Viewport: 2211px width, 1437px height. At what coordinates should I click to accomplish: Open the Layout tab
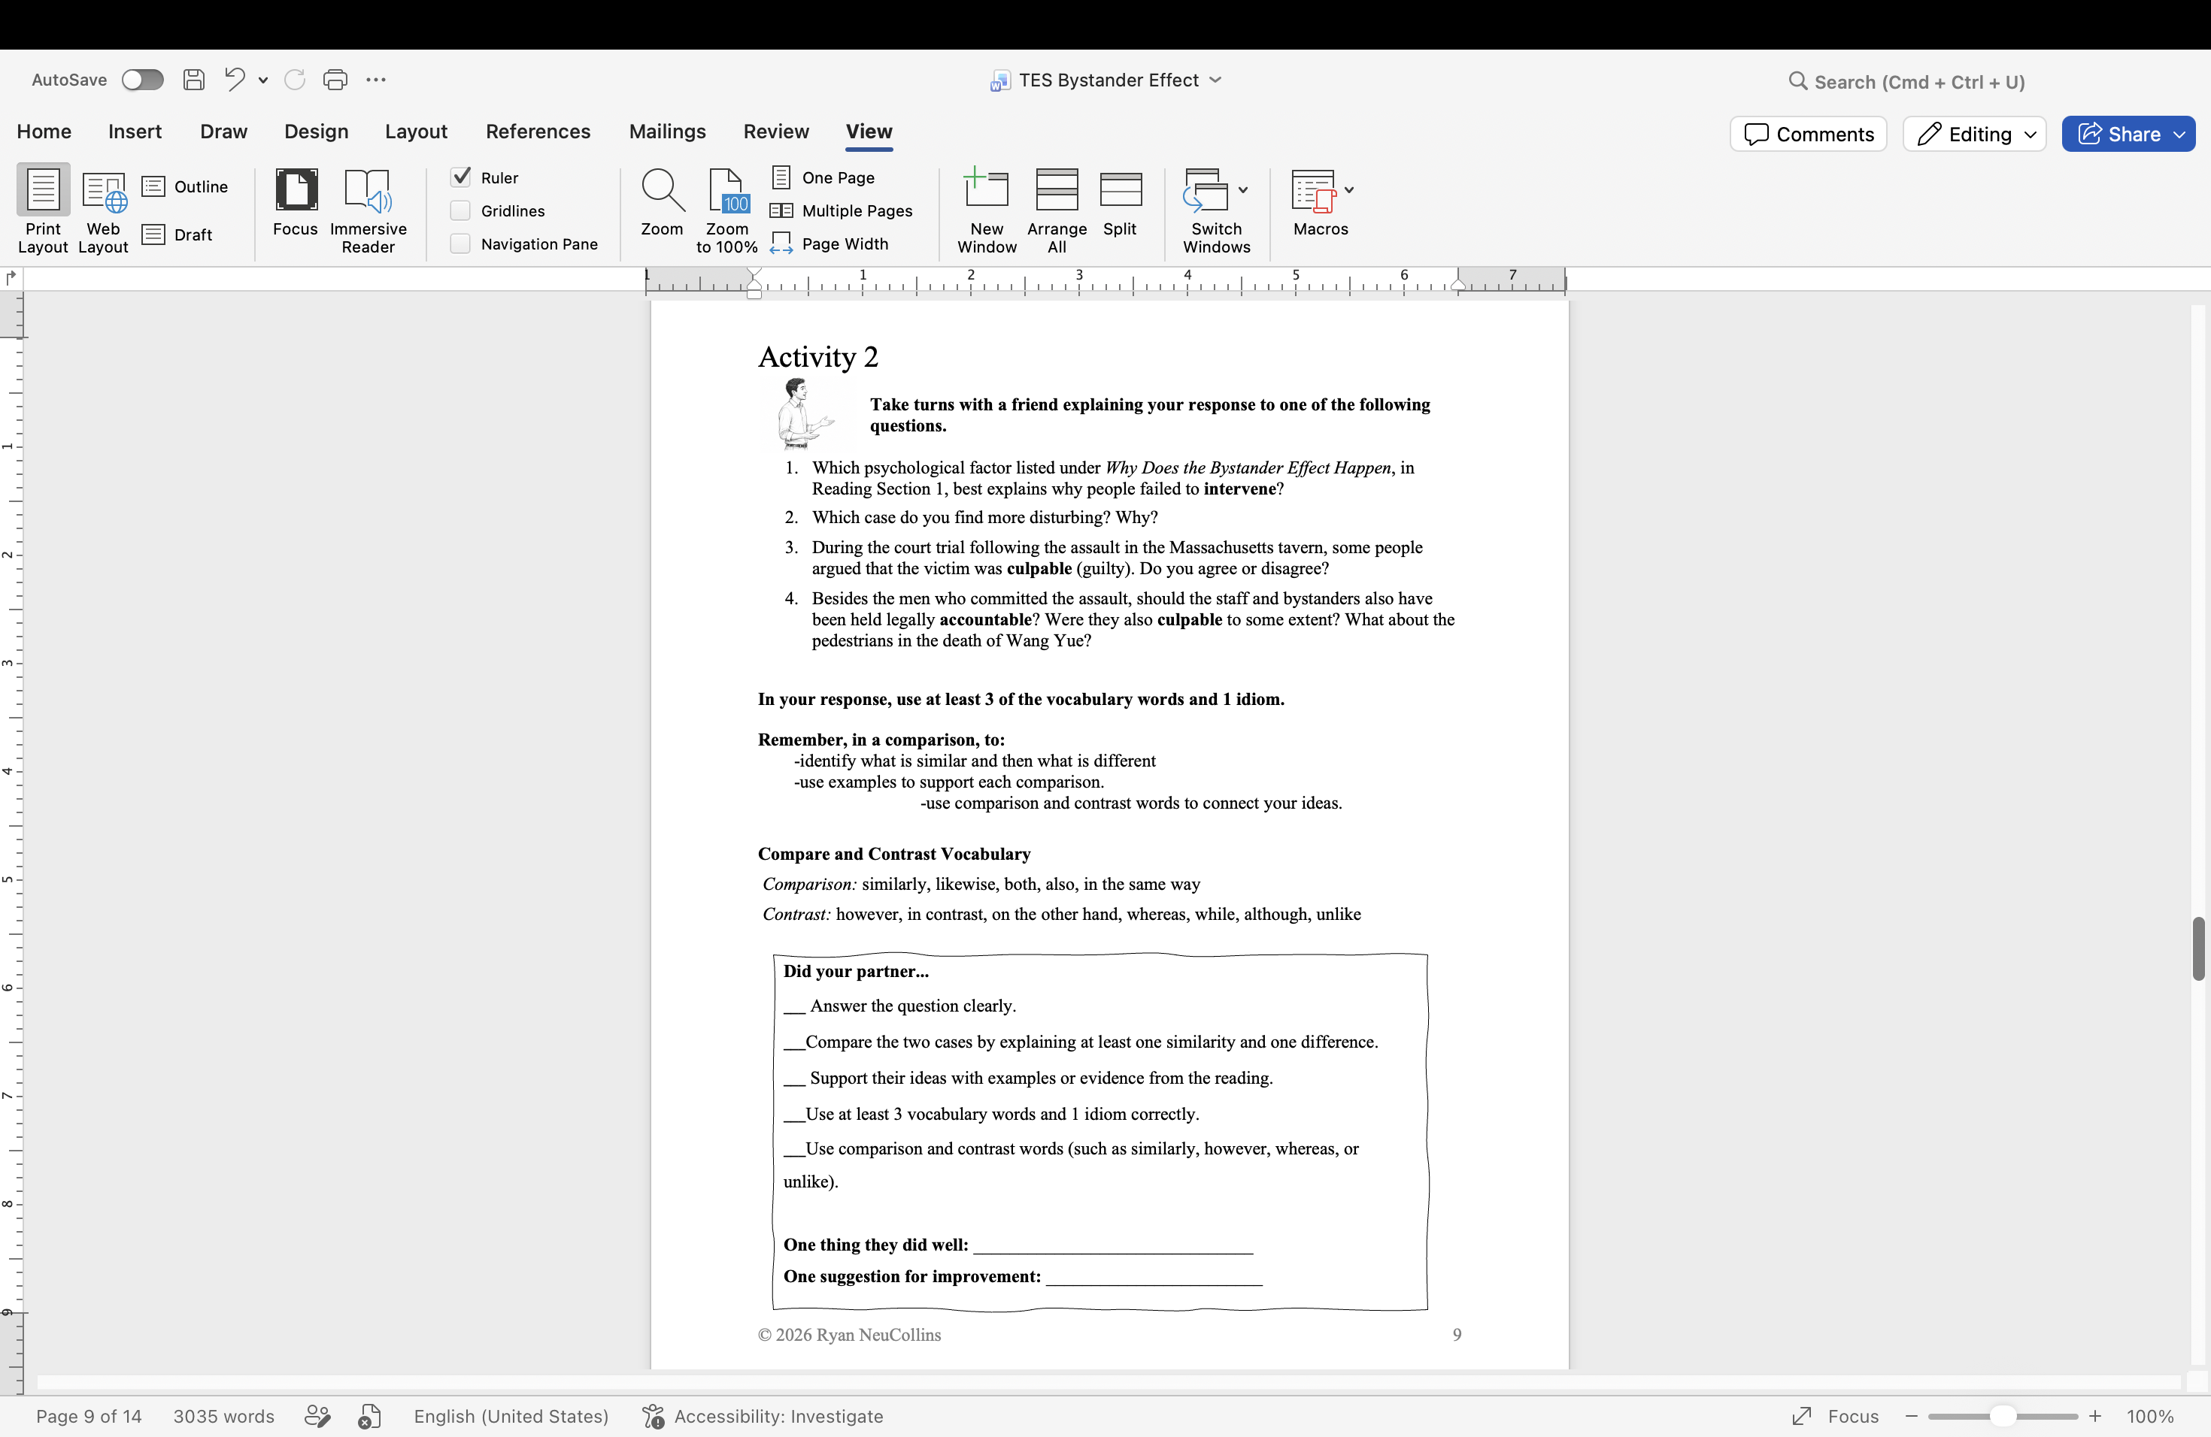point(416,132)
